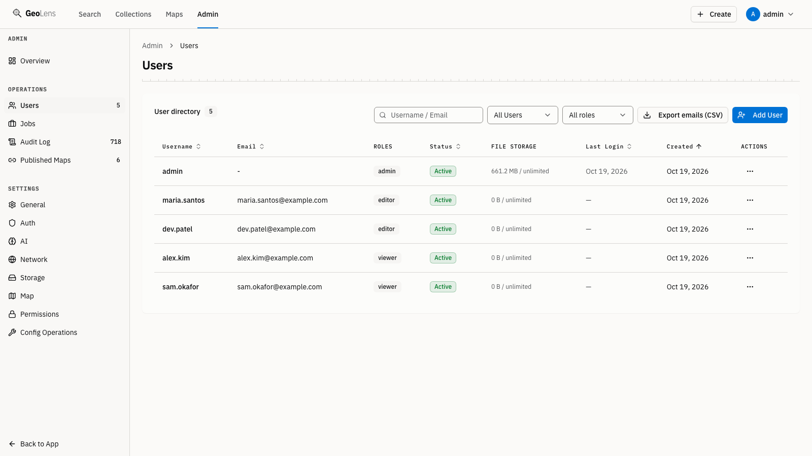
Task: Click the Audit Log count 718
Action: (116, 142)
